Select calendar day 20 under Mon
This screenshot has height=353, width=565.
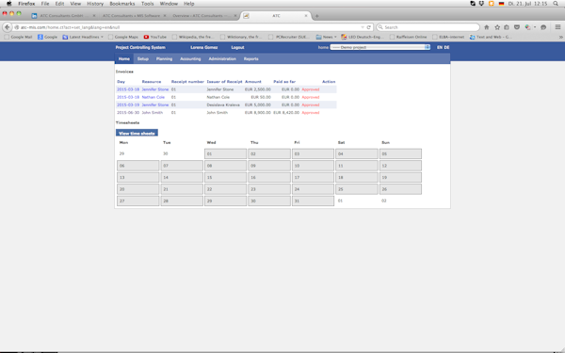(138, 189)
